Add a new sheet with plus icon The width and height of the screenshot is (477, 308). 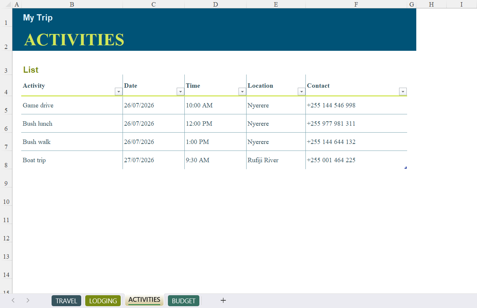click(223, 300)
